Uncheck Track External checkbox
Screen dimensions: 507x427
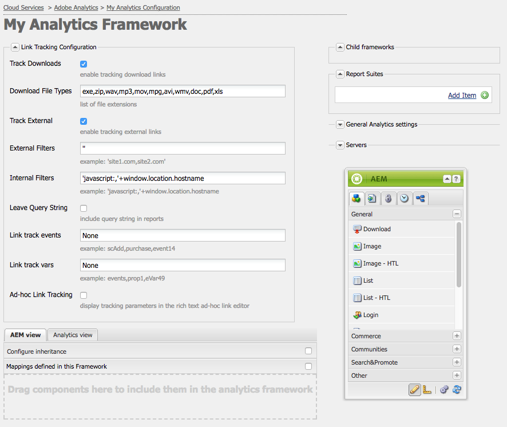[84, 121]
